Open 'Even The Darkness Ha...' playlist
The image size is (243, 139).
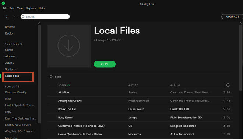pyautogui.click(x=20, y=118)
